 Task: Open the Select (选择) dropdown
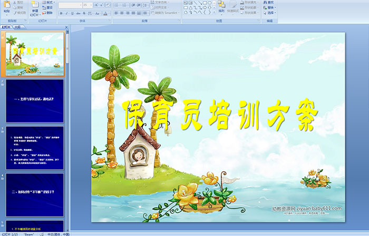tap(270, 13)
